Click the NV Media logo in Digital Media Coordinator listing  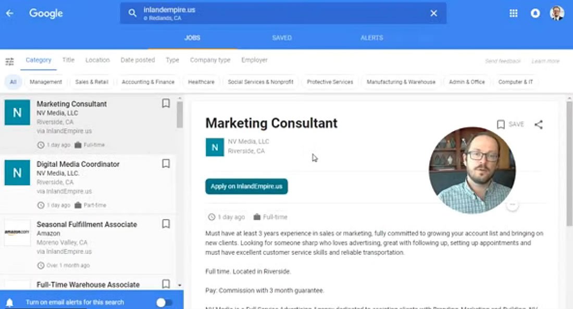pyautogui.click(x=17, y=173)
